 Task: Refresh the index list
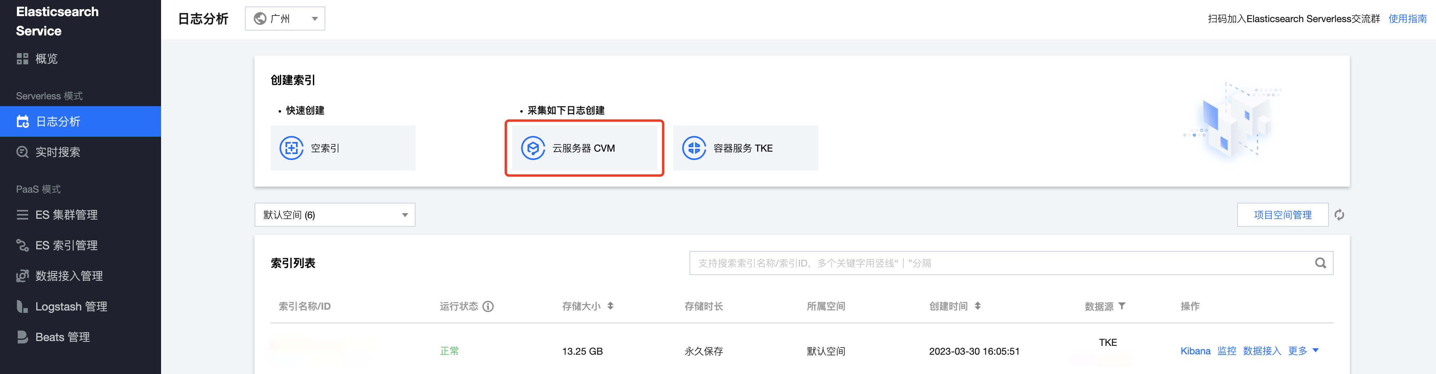point(1341,214)
